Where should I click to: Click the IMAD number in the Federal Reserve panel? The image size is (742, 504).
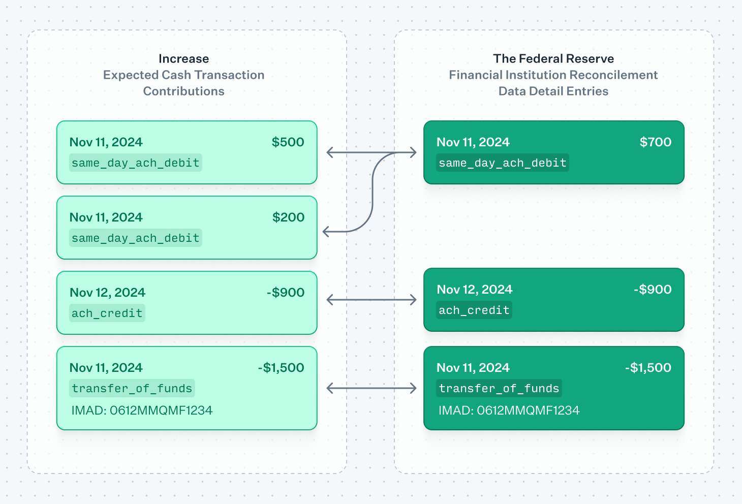(509, 410)
